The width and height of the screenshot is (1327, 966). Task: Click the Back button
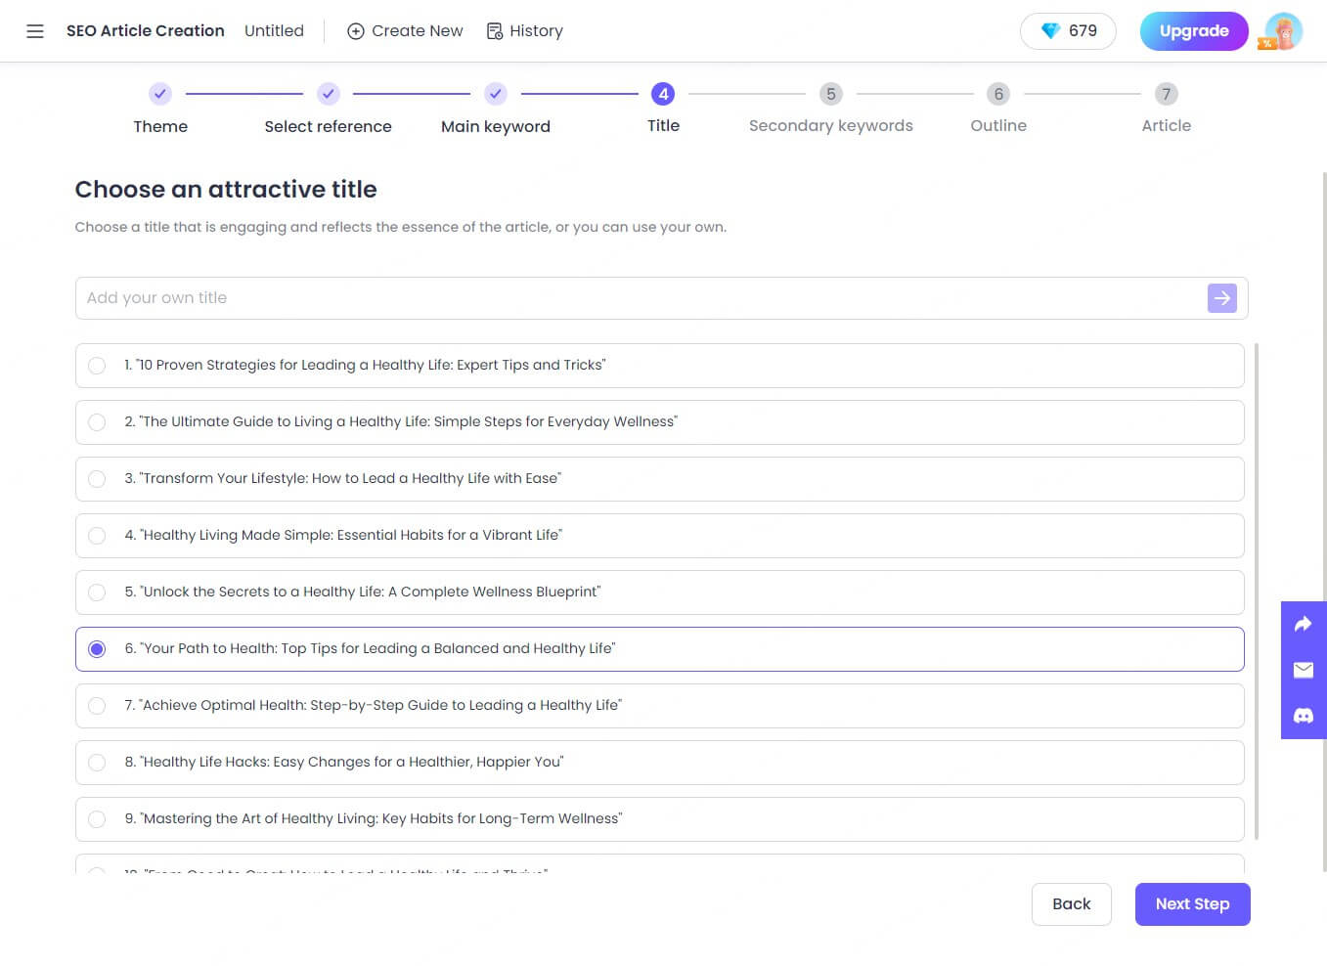click(1071, 904)
